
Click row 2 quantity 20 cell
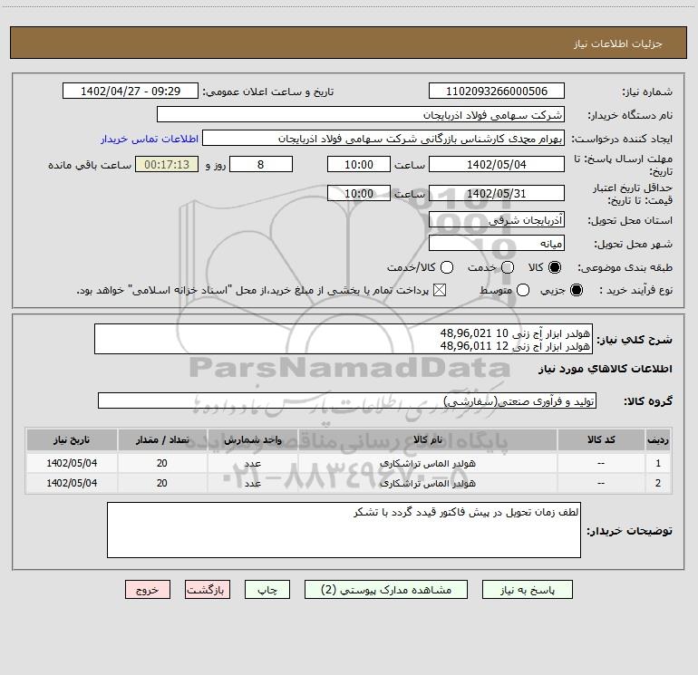162,483
